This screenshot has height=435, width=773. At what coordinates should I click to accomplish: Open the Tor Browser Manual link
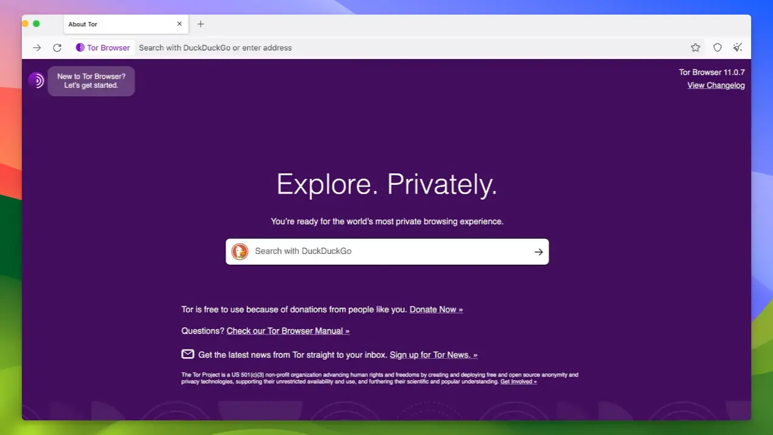tap(288, 330)
